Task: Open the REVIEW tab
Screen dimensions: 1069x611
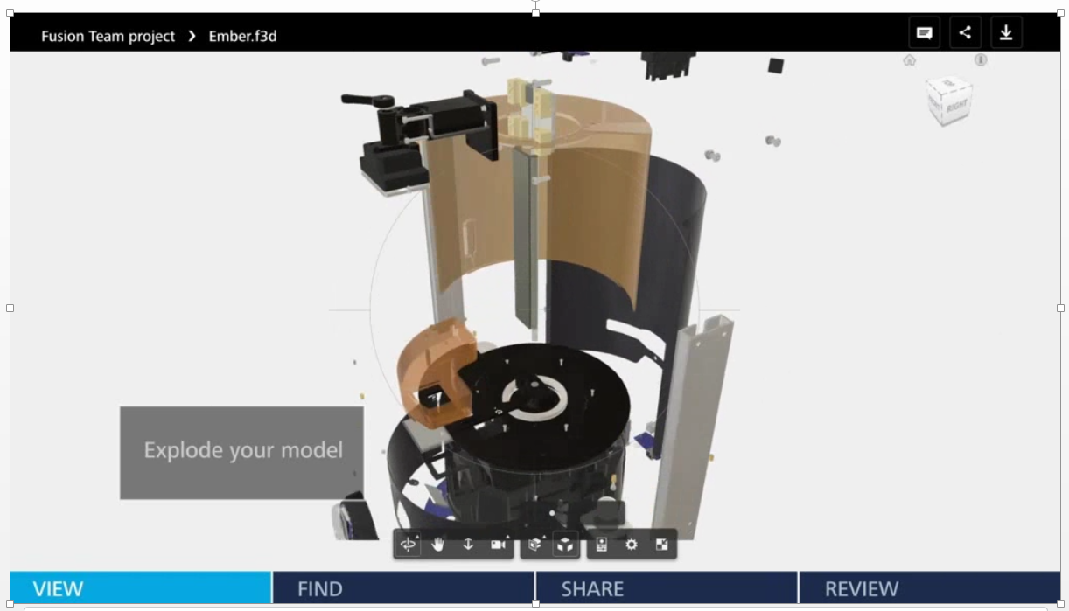Action: [x=863, y=588]
